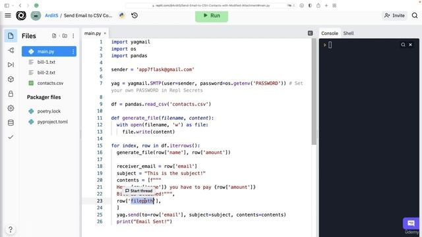Open bill-2.txt file
Image resolution: width=422 pixels, height=237 pixels.
[x=46, y=72]
